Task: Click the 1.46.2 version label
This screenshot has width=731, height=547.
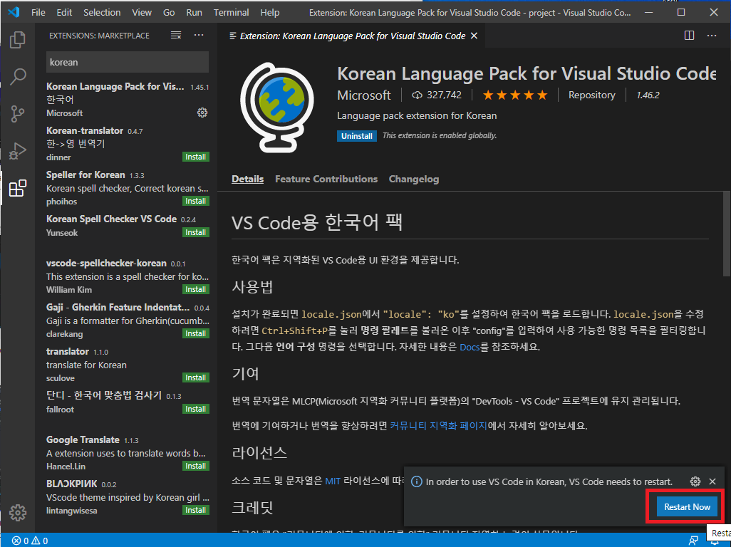Action: coord(648,95)
